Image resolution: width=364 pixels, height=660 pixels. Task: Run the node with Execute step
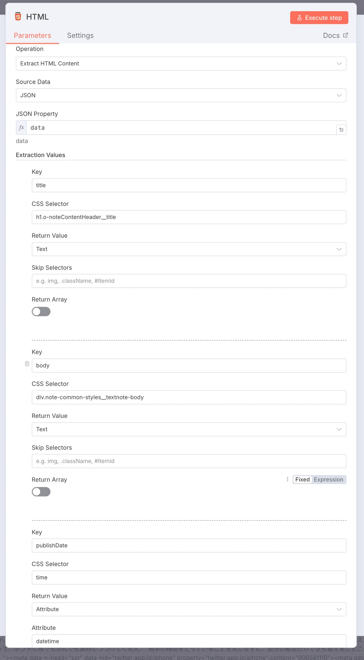click(319, 18)
